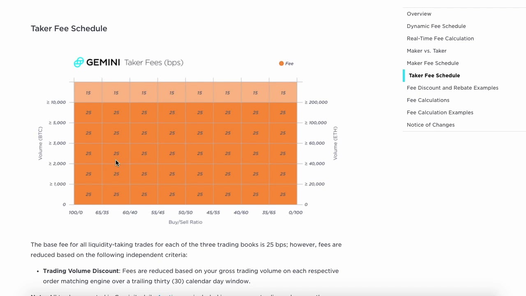Image resolution: width=526 pixels, height=296 pixels.
Task: Open Fee Discount and Rebate Examples
Action: point(452,88)
